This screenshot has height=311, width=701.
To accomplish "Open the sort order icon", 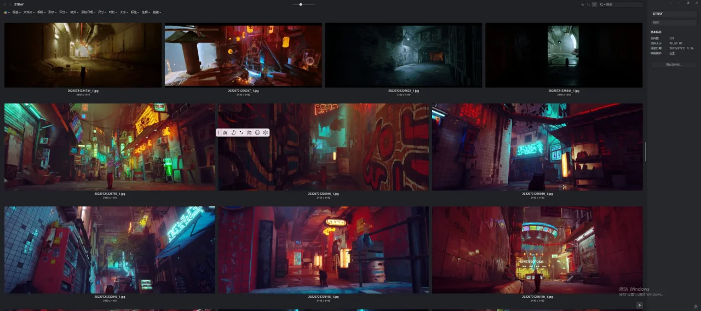I will (x=588, y=4).
